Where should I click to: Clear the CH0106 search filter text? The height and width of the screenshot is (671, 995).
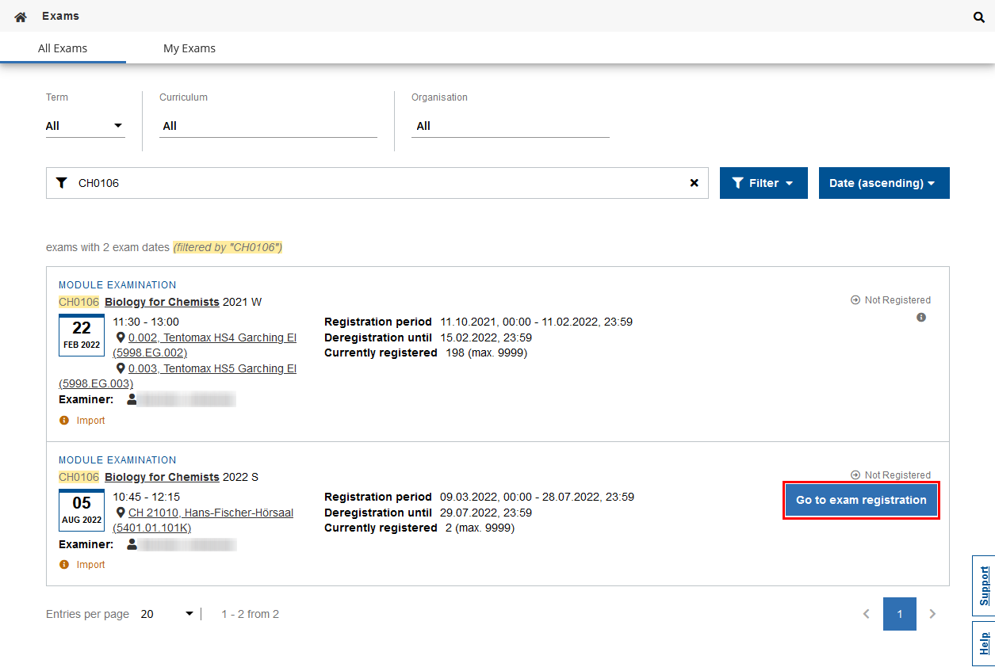694,183
